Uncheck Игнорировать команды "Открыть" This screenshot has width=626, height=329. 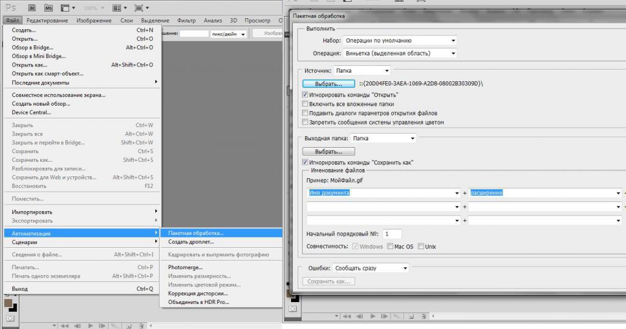(305, 95)
